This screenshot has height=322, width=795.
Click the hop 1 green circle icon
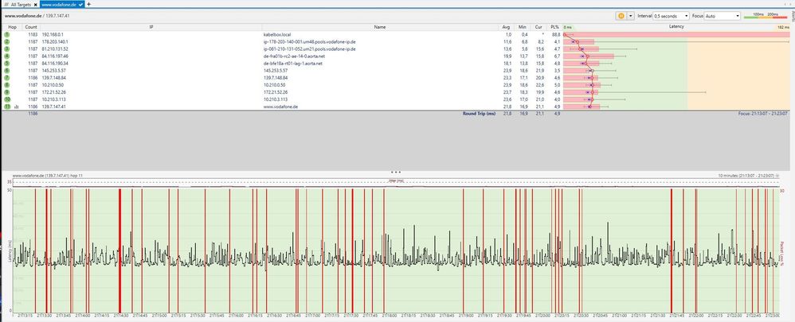(x=6, y=35)
